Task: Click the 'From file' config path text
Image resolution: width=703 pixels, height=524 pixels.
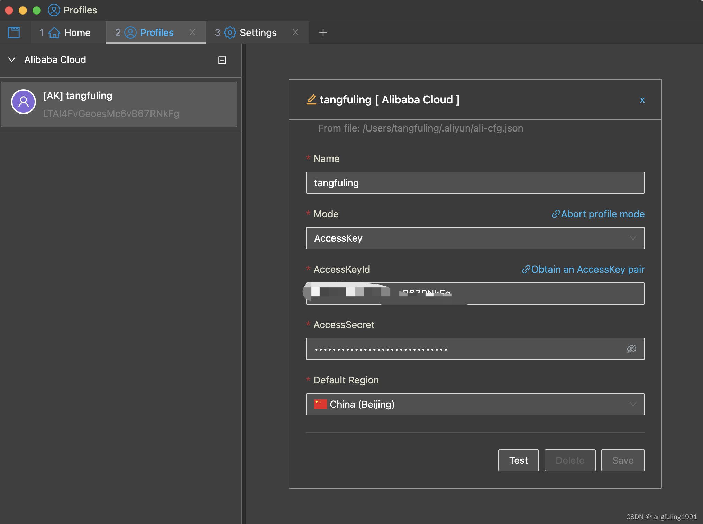Action: coord(420,128)
